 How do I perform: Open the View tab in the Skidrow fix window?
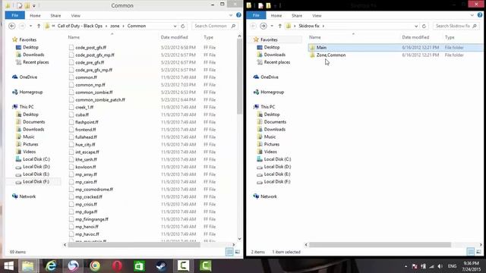point(317,15)
